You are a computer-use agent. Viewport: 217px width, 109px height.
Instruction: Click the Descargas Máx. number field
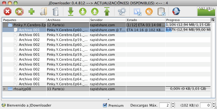pyautogui.click(x=165, y=105)
